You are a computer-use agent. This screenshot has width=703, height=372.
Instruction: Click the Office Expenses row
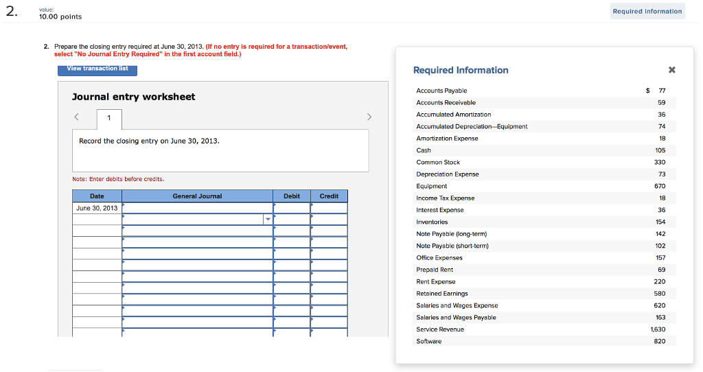(x=544, y=257)
